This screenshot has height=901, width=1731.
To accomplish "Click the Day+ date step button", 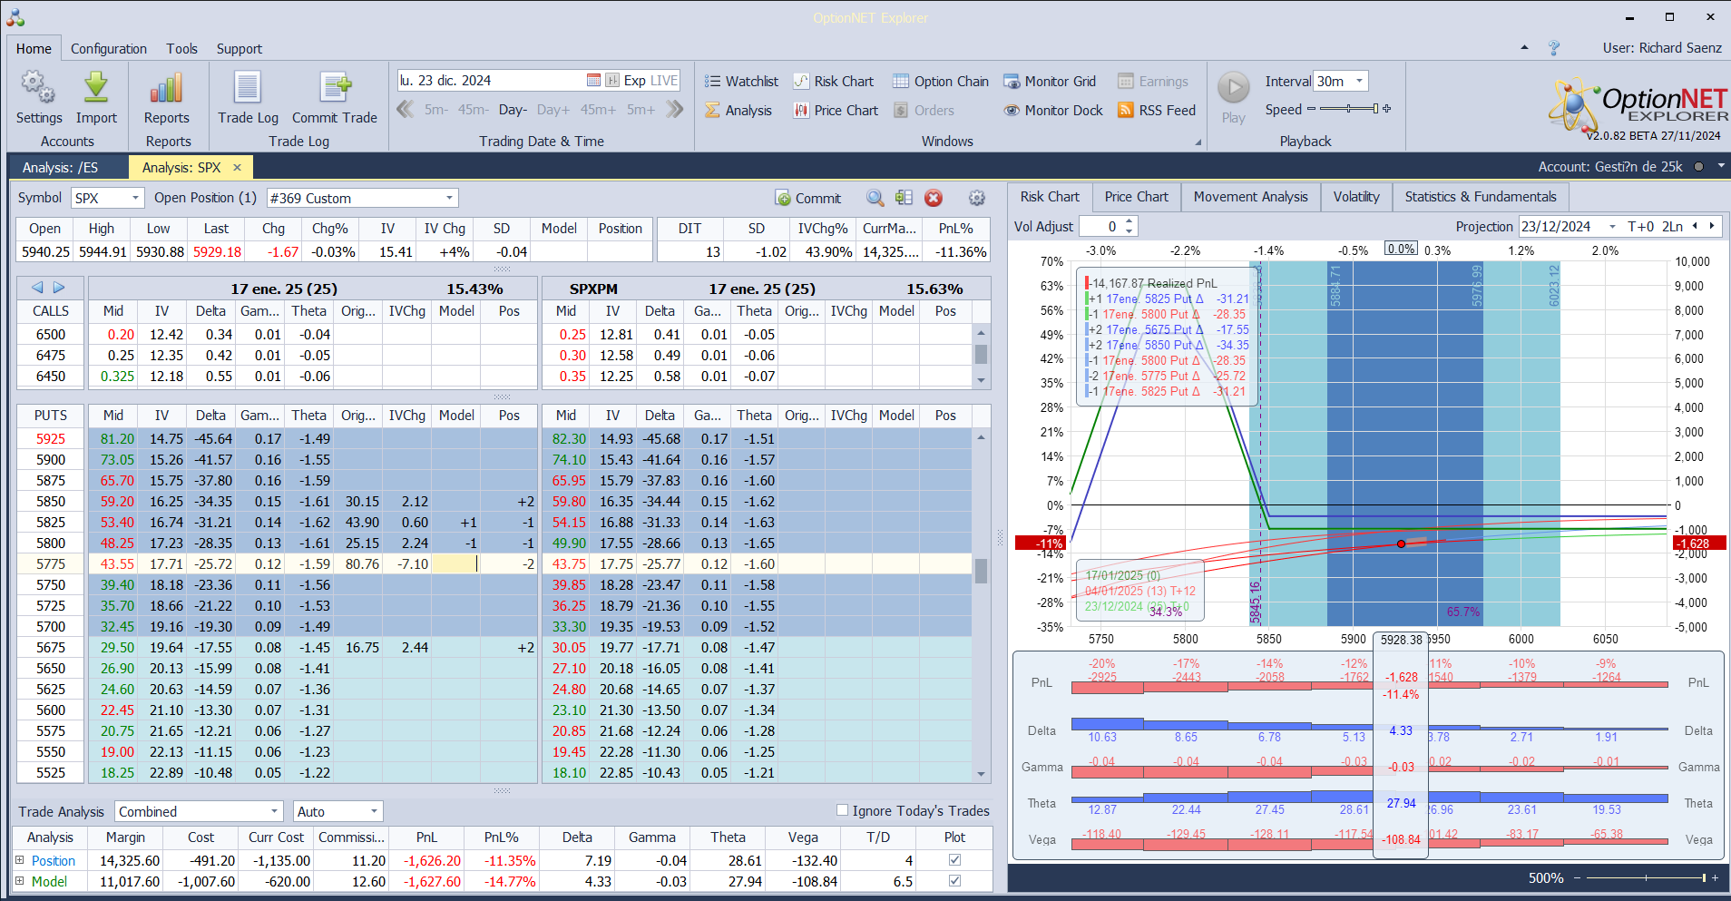I will (x=553, y=110).
